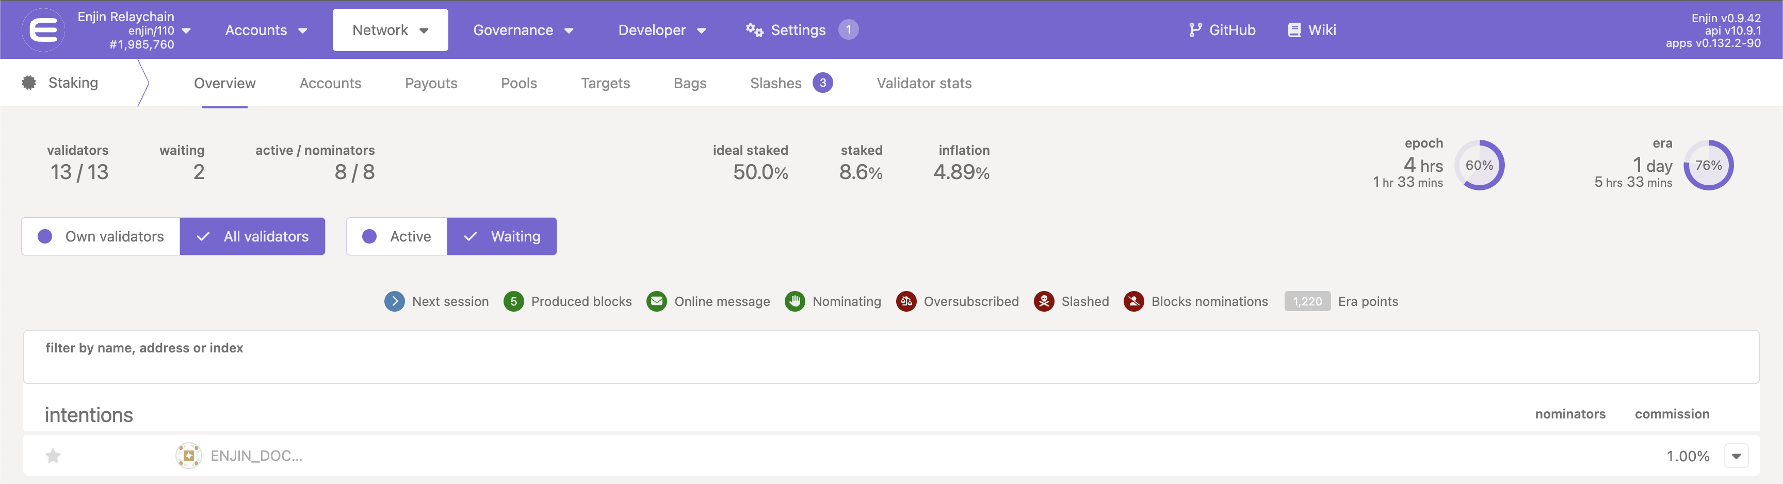Screen dimensions: 1783x484
Task: Click the Oversubscribed balance-scale icon
Action: pos(906,301)
